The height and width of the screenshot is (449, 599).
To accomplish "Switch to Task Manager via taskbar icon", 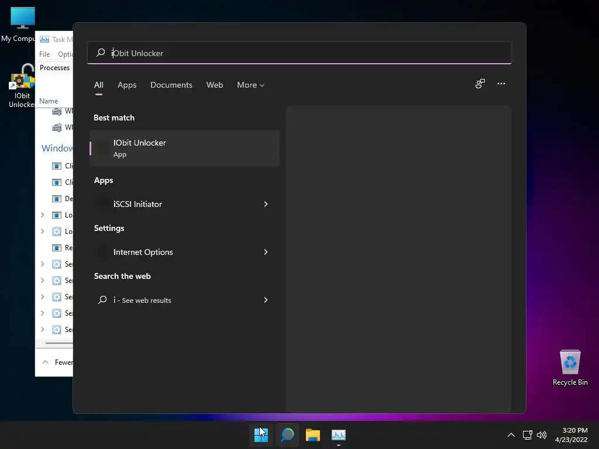I will 339,435.
